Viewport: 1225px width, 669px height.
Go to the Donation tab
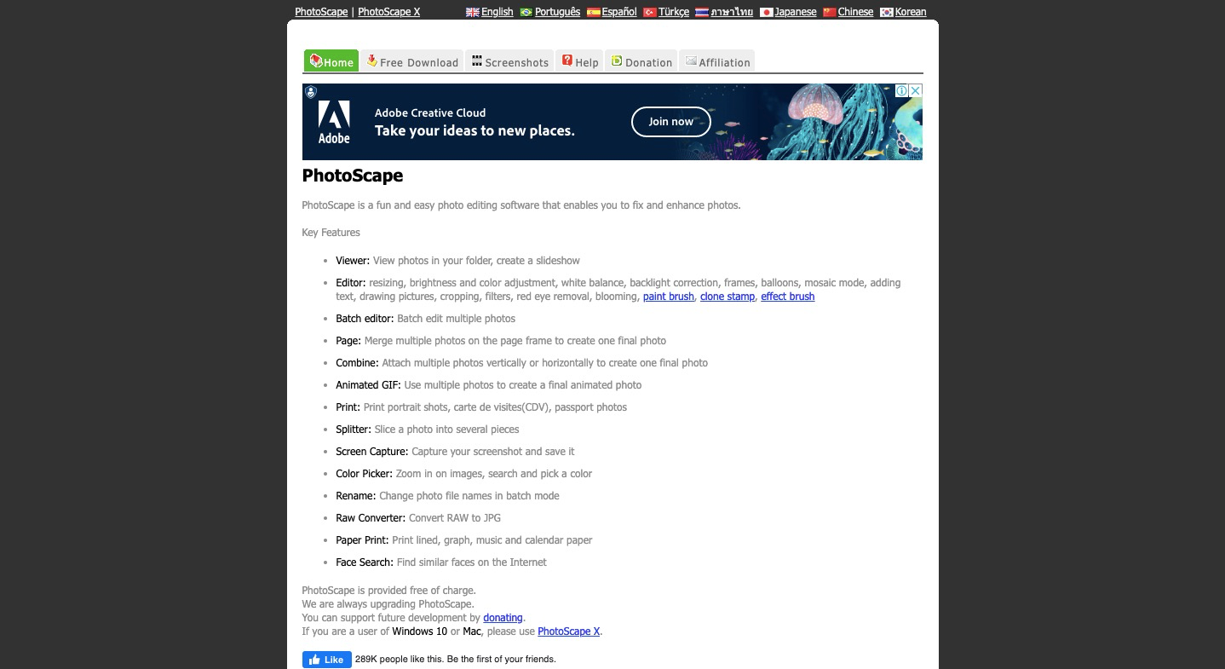point(641,61)
